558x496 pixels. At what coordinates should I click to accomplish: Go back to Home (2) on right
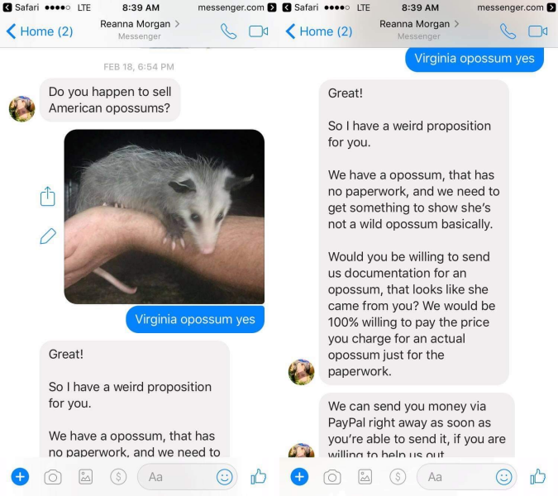pos(319,31)
